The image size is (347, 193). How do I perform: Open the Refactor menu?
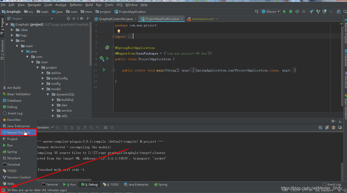click(76, 5)
